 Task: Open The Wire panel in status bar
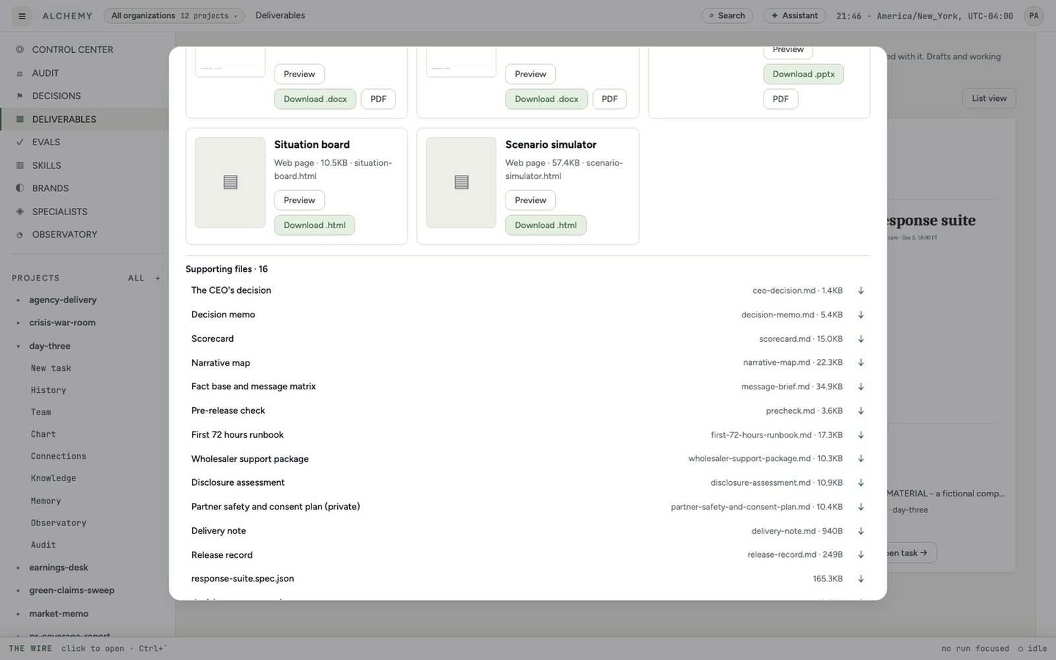tap(88, 649)
